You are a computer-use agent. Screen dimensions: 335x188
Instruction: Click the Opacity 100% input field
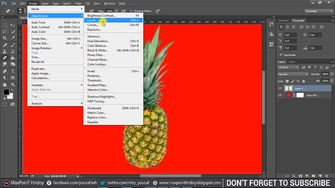pos(326,74)
